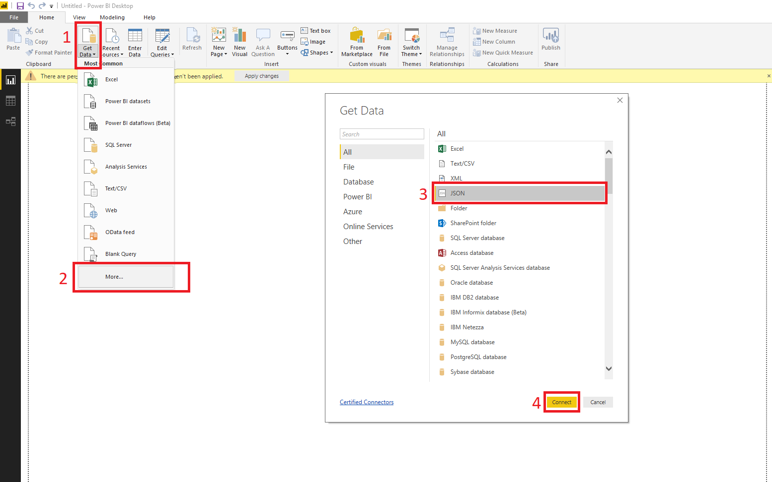Click Connect in Get Data dialog
This screenshot has width=772, height=482.
click(562, 402)
